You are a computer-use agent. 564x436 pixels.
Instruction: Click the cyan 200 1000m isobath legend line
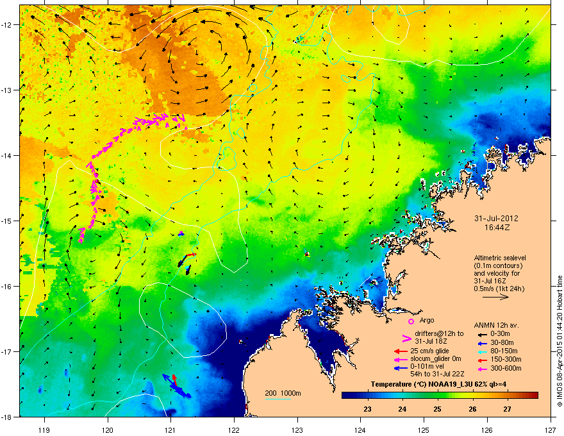[x=278, y=399]
